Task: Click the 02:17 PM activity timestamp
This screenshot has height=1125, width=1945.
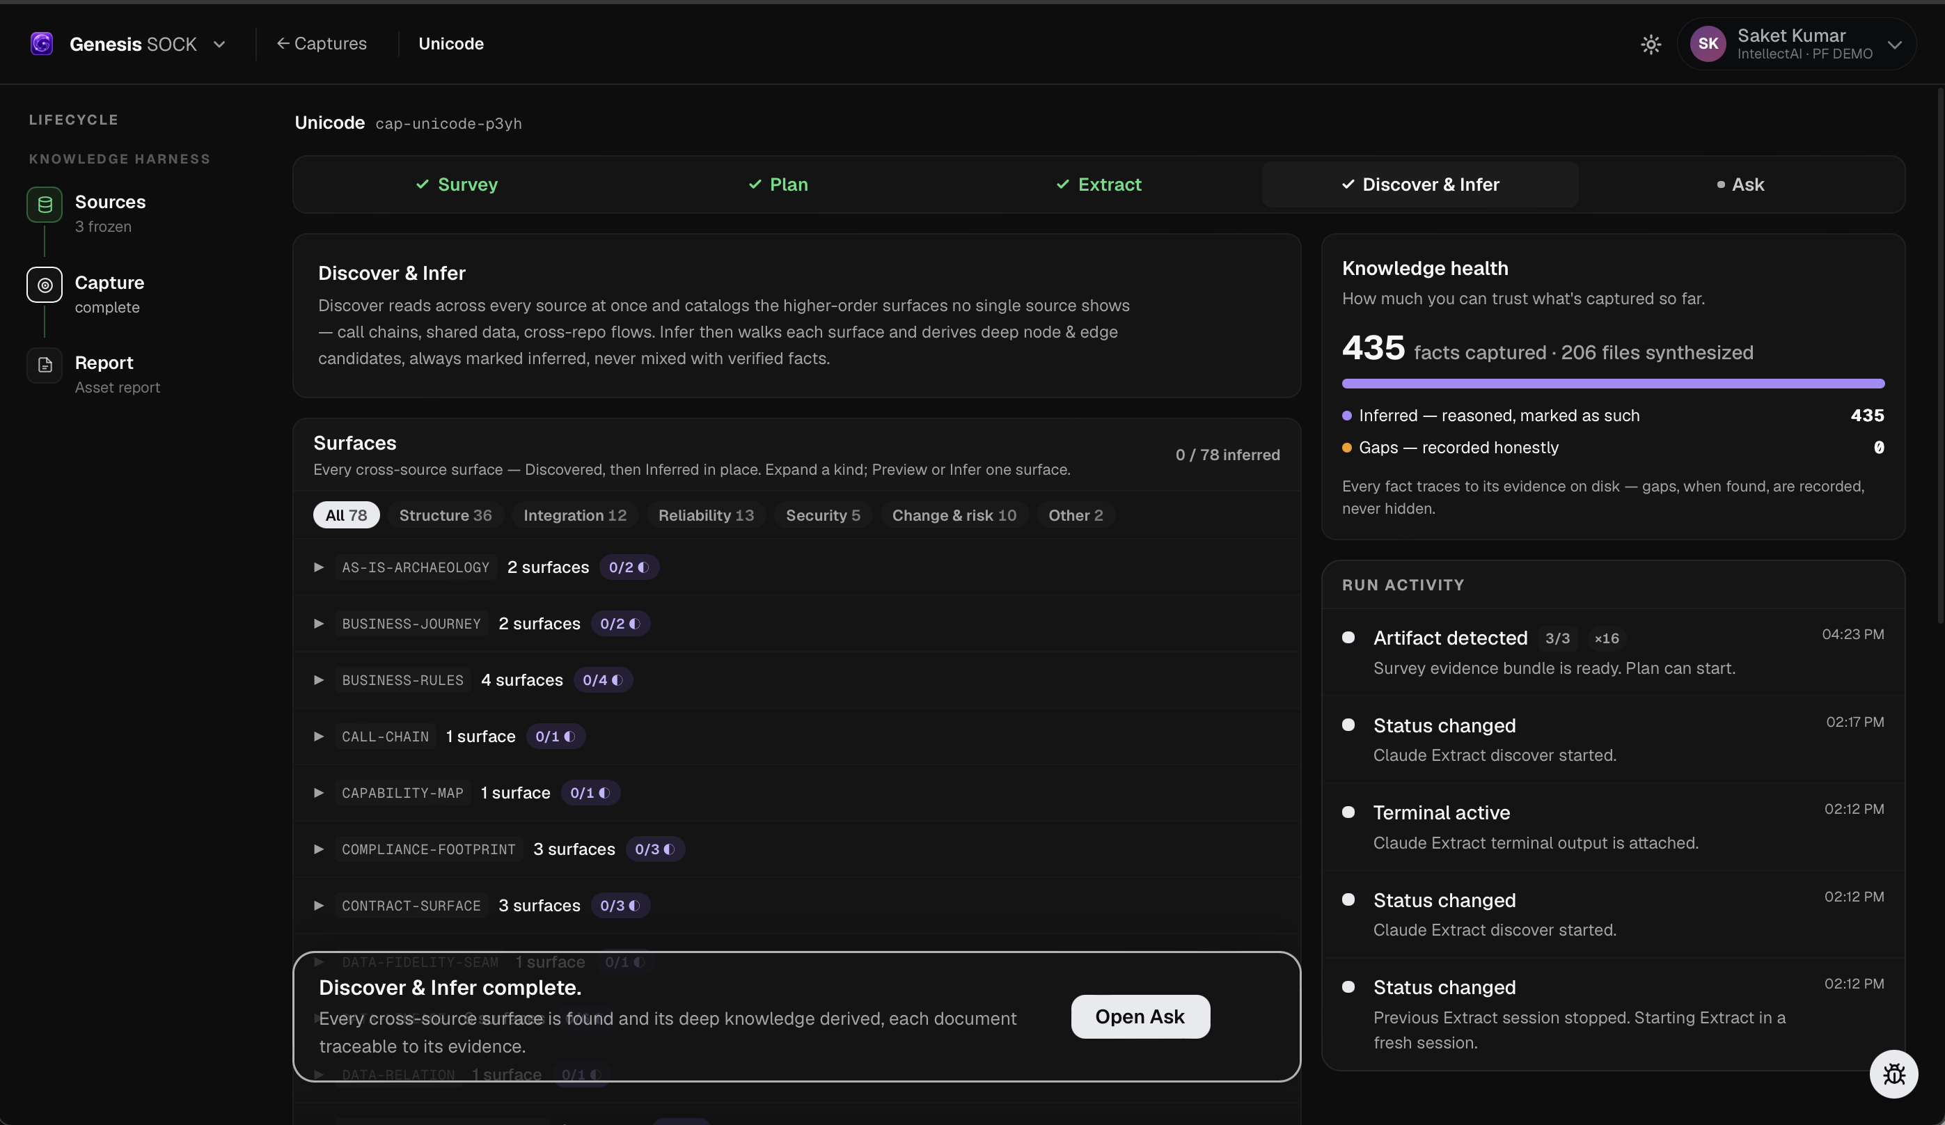Action: (1855, 722)
